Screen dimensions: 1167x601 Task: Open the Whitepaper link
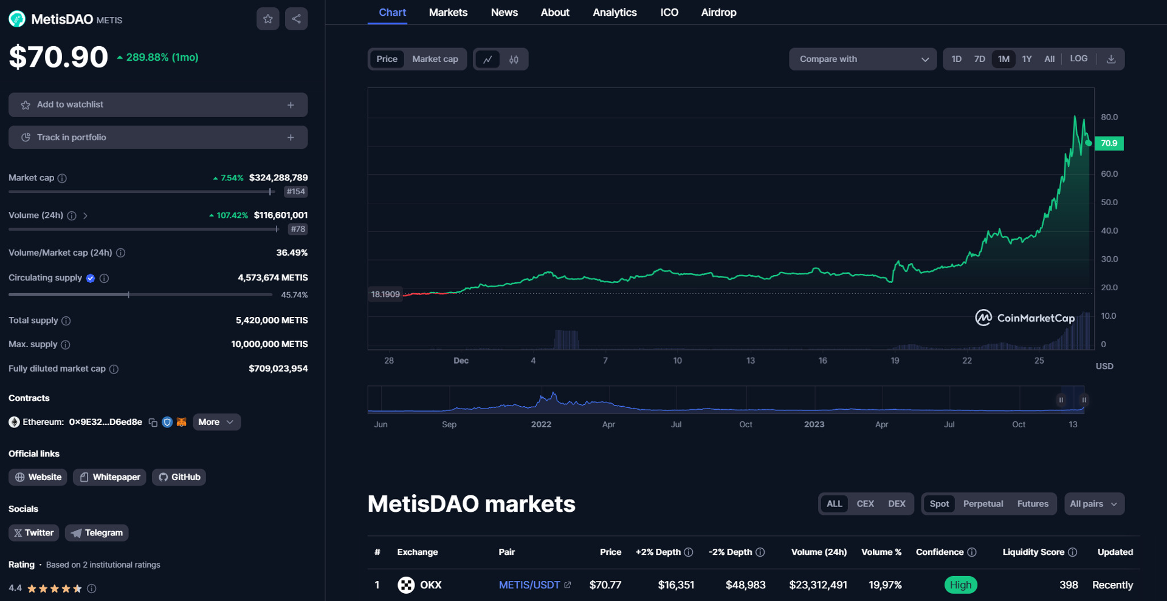(109, 477)
